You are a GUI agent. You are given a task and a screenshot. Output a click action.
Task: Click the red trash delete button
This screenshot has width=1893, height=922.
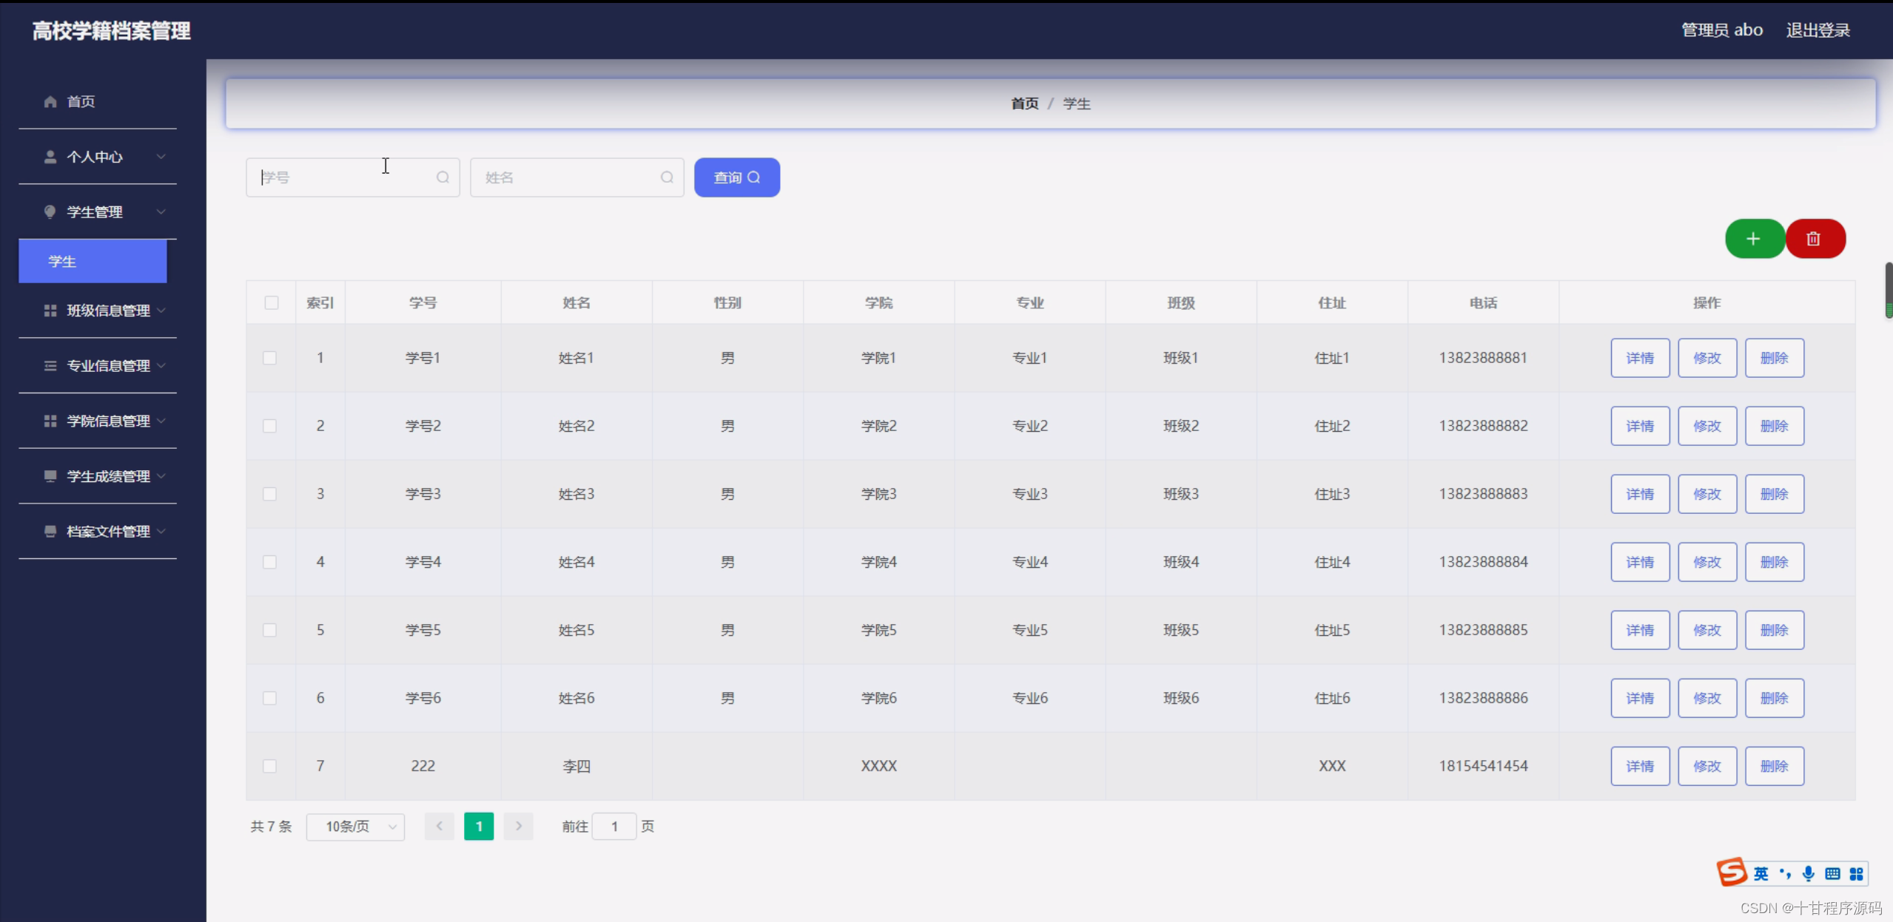(x=1814, y=239)
